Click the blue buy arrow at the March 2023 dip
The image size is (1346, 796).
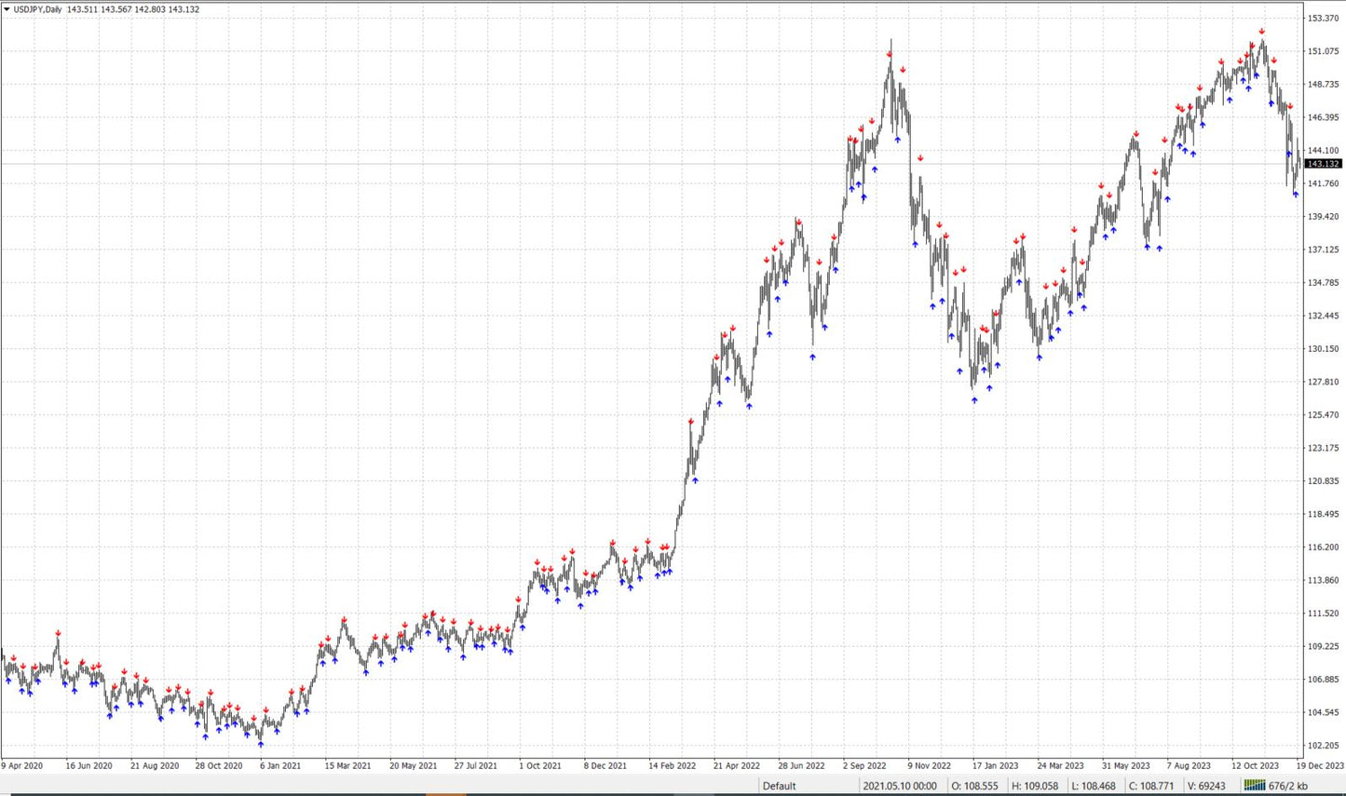point(1040,356)
